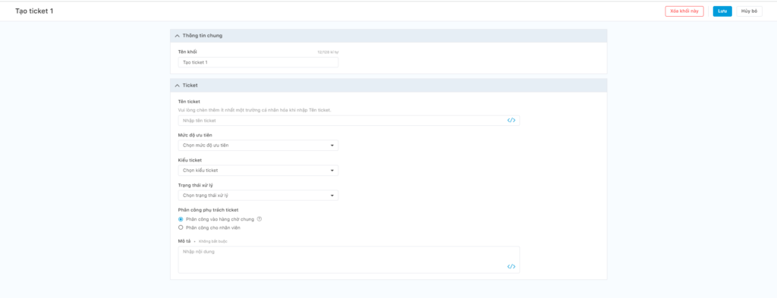The width and height of the screenshot is (777, 298).
Task: Focus the Nhập nội dung description textarea
Action: pos(349,260)
